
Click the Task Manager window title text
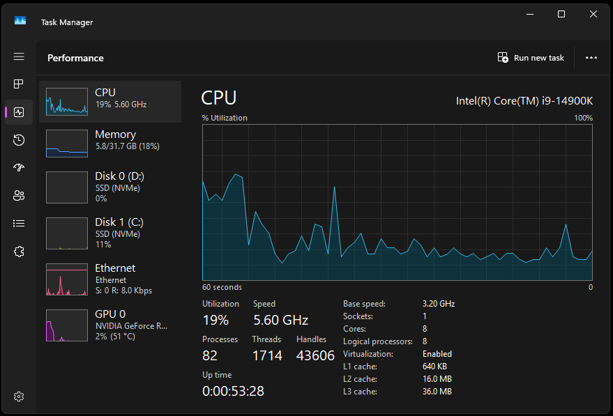click(67, 22)
